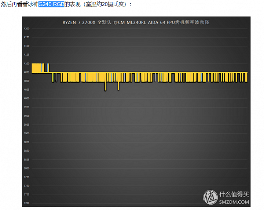This screenshot has width=264, height=210.
Task: Click the 3900 y-axis label
Action: click(x=27, y=133)
